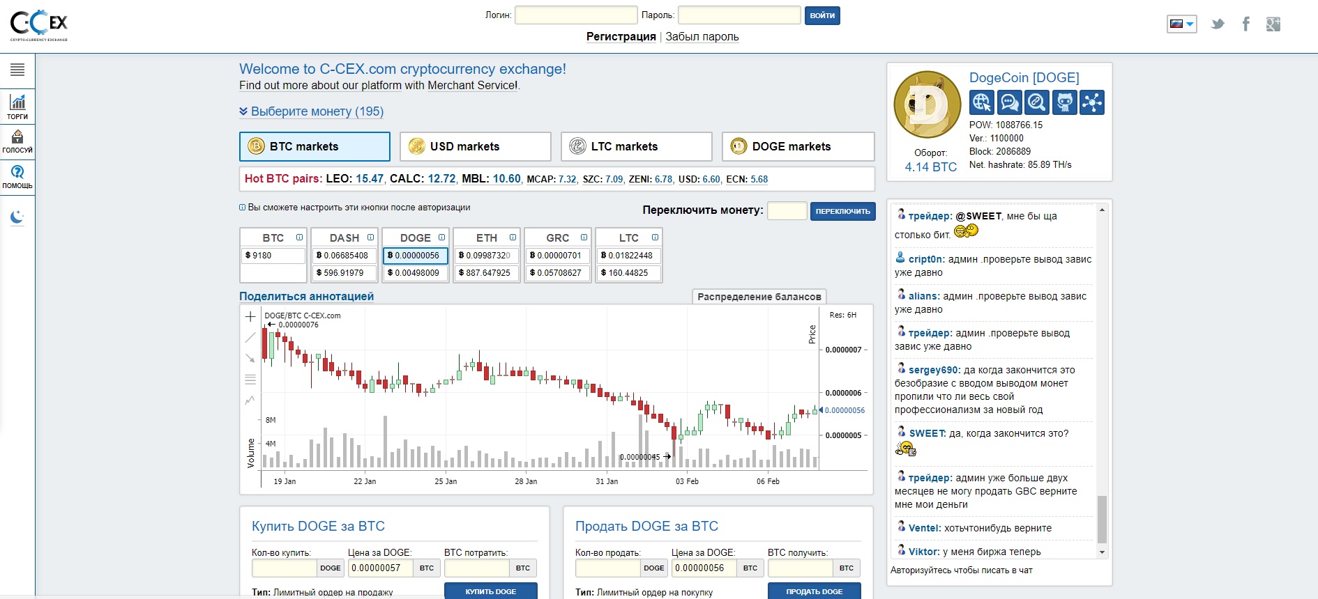Open the Распределение балансов tab
This screenshot has width=1318, height=599.
(x=759, y=297)
